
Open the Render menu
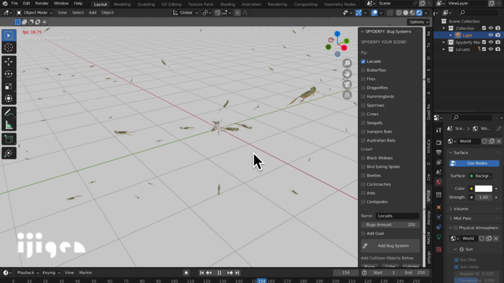[42, 4]
